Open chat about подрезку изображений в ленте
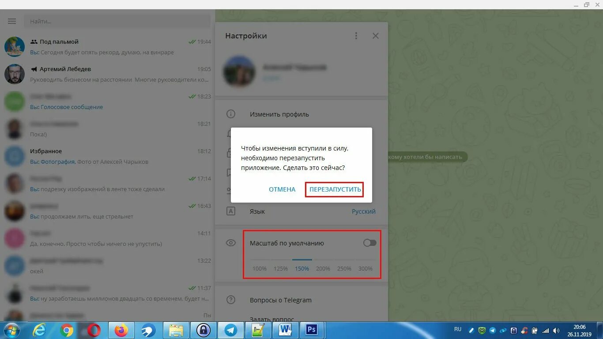Image resolution: width=603 pixels, height=339 pixels. 108,184
